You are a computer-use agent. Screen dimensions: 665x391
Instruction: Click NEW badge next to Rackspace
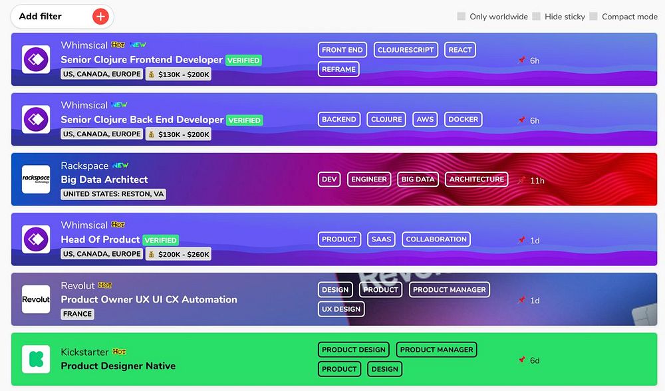[120, 166]
